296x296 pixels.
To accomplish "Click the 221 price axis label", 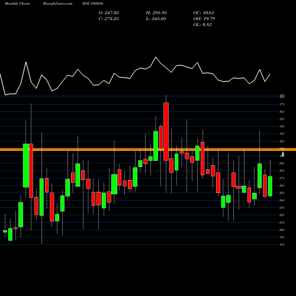I will coord(282,215).
